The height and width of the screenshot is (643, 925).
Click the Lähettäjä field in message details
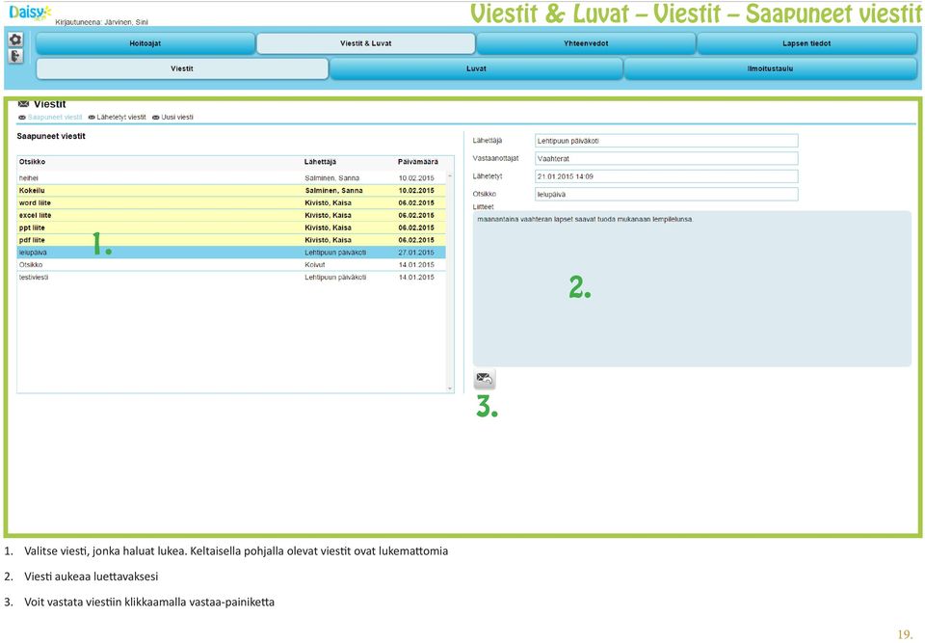pyautogui.click(x=666, y=141)
